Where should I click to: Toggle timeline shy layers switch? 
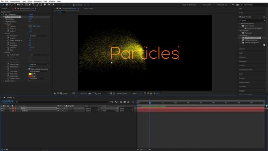coord(121,102)
